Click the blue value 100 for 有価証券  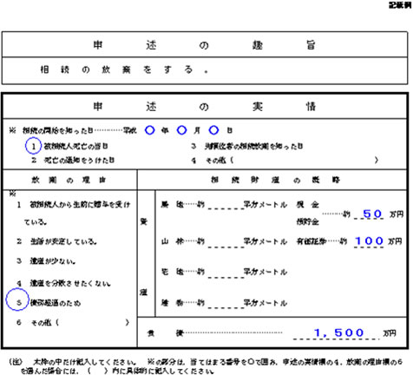coord(370,240)
